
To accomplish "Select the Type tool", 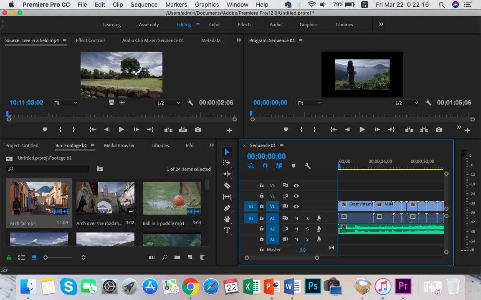I will pyautogui.click(x=227, y=230).
